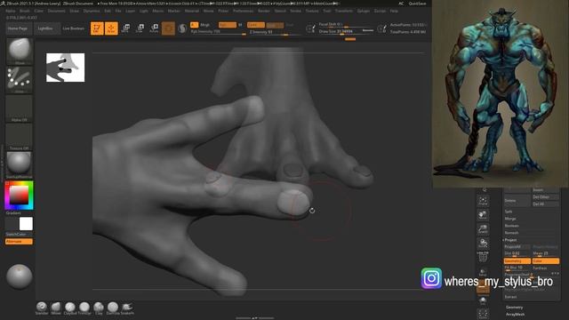Viewport: 569px width, 320px height.
Task: Click the Delete subtool button
Action: tap(517, 201)
